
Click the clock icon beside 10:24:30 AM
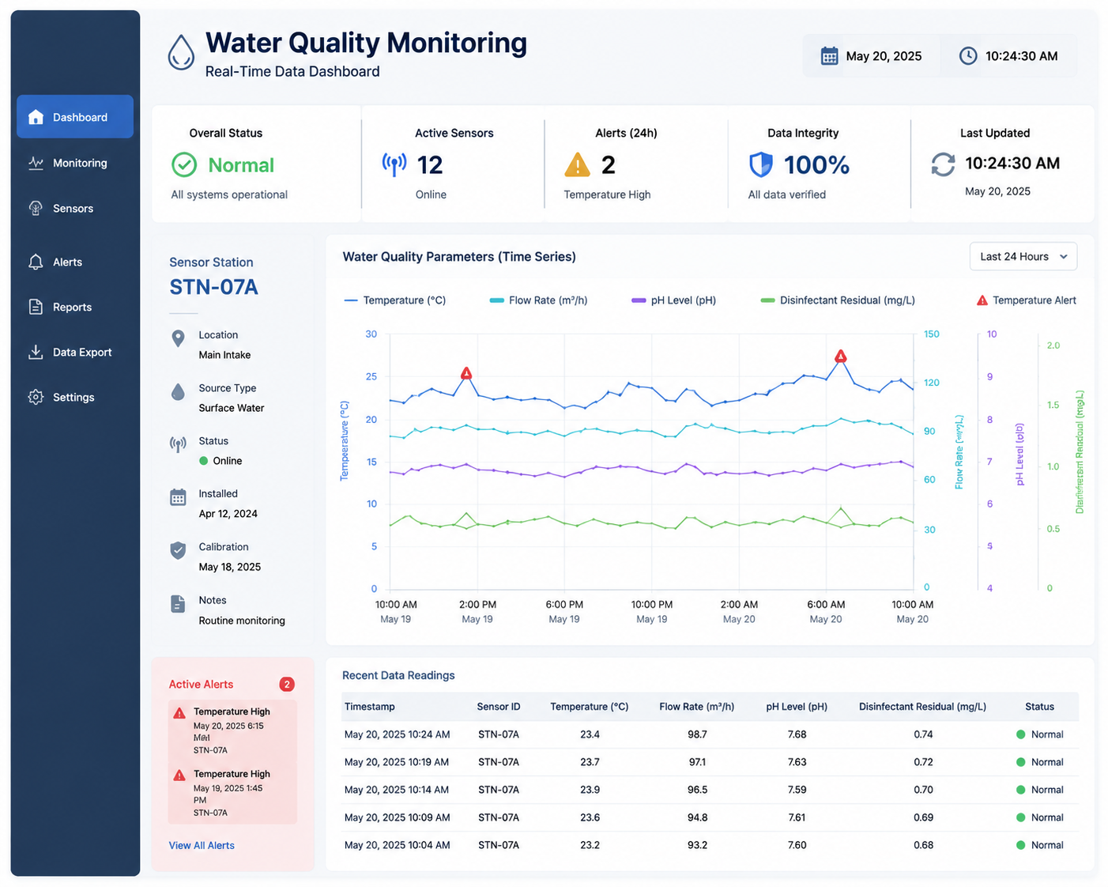tap(968, 56)
